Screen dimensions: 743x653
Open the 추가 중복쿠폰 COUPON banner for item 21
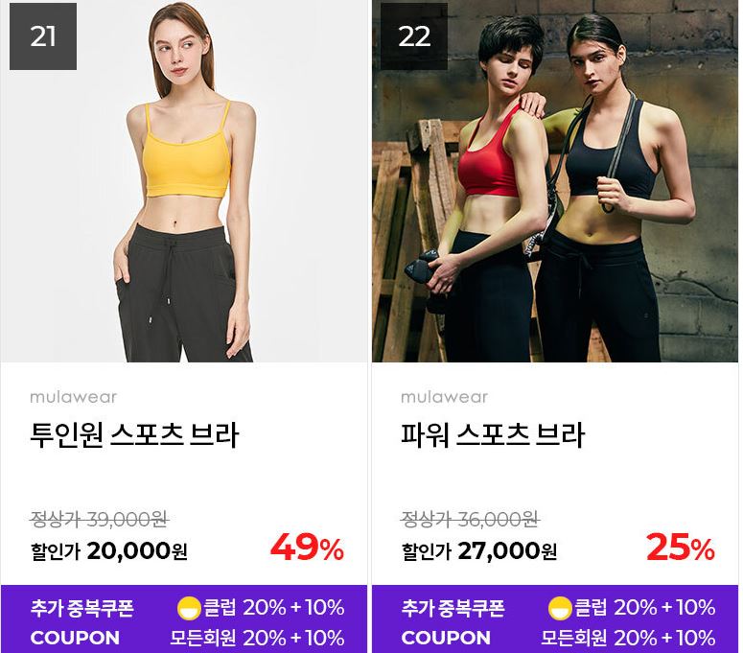[x=184, y=618]
